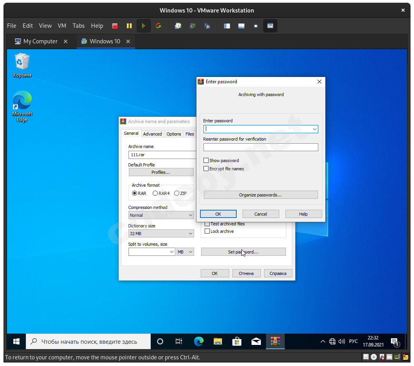This screenshot has width=414, height=366.
Task: Check Encrypt file names option
Action: [x=206, y=169]
